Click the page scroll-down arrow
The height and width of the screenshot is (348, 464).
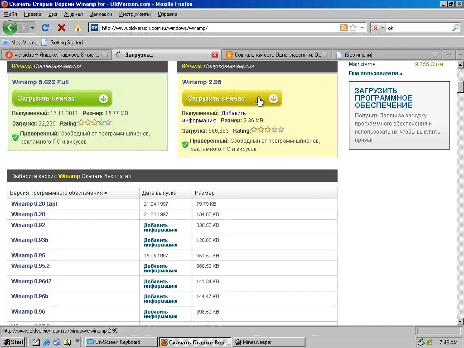460,322
